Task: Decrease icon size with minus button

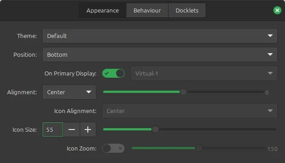Action: pyautogui.click(x=72, y=130)
